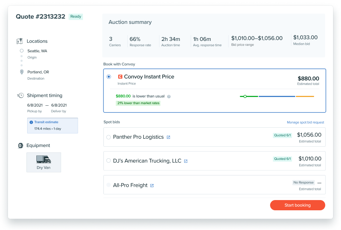Viewport: 341px width, 230px height.
Task: Click the No Response tag for All-Pro Freight
Action: 303,182
